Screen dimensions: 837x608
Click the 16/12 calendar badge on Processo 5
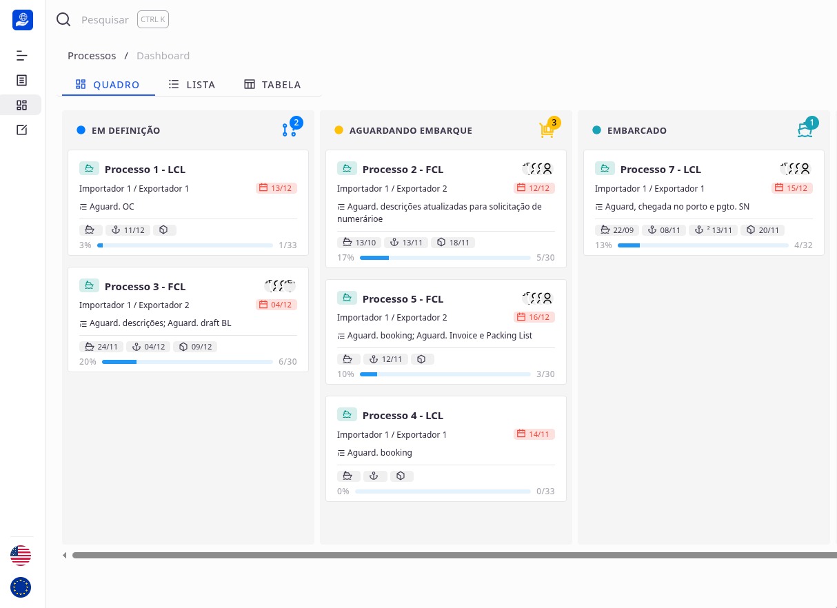[x=534, y=317]
